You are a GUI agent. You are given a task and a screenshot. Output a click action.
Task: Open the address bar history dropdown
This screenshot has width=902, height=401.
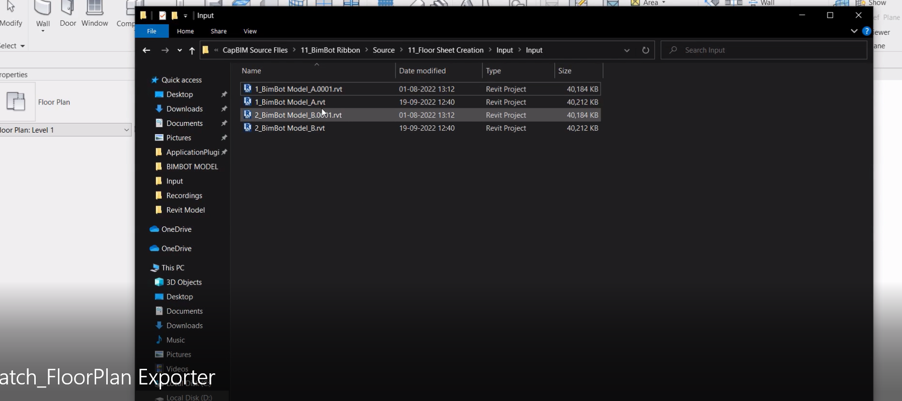[x=627, y=50]
